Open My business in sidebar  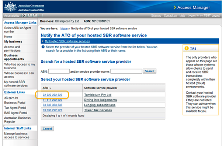pos(13,42)
